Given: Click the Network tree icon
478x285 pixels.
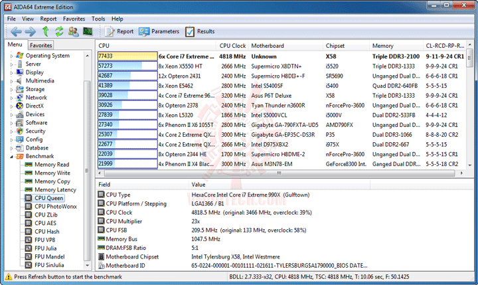Looking at the screenshot, I should [19, 98].
